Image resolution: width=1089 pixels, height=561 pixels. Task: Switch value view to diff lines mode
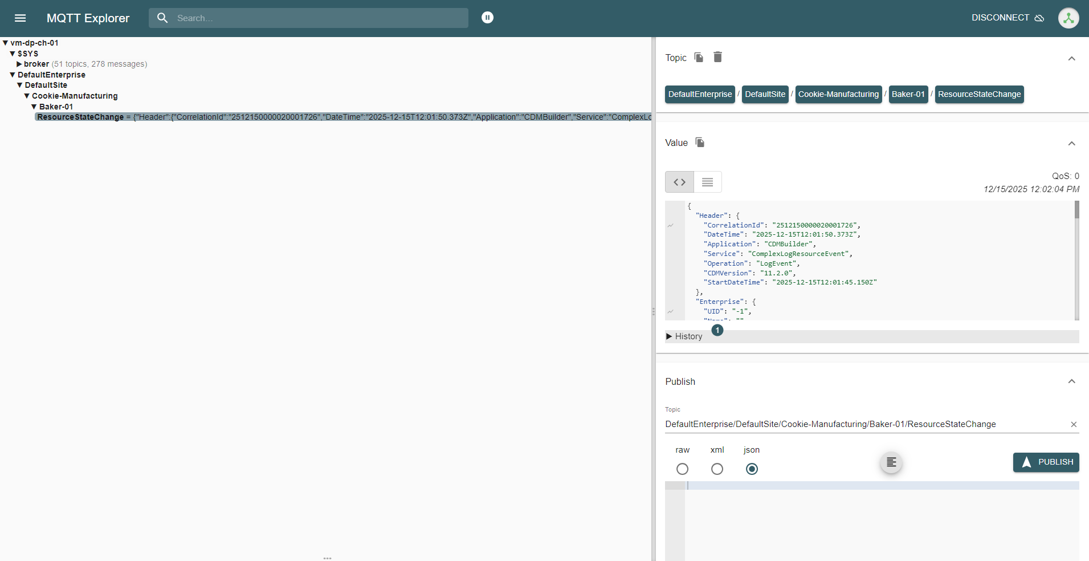click(708, 182)
